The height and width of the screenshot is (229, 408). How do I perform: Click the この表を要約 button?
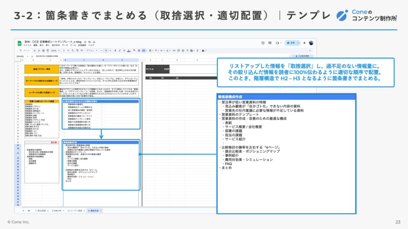coord(302,56)
